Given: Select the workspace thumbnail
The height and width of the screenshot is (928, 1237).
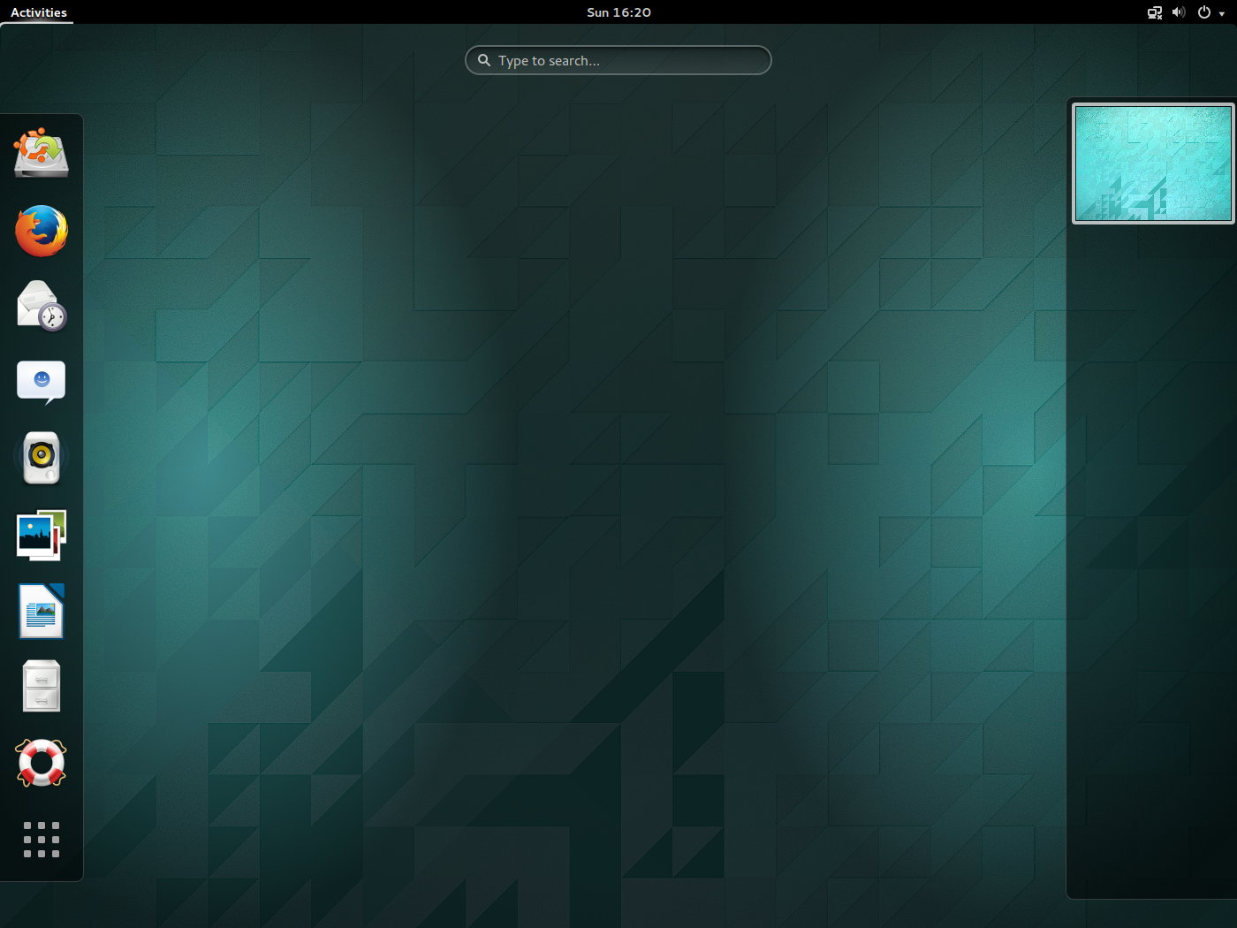Looking at the screenshot, I should [1153, 164].
